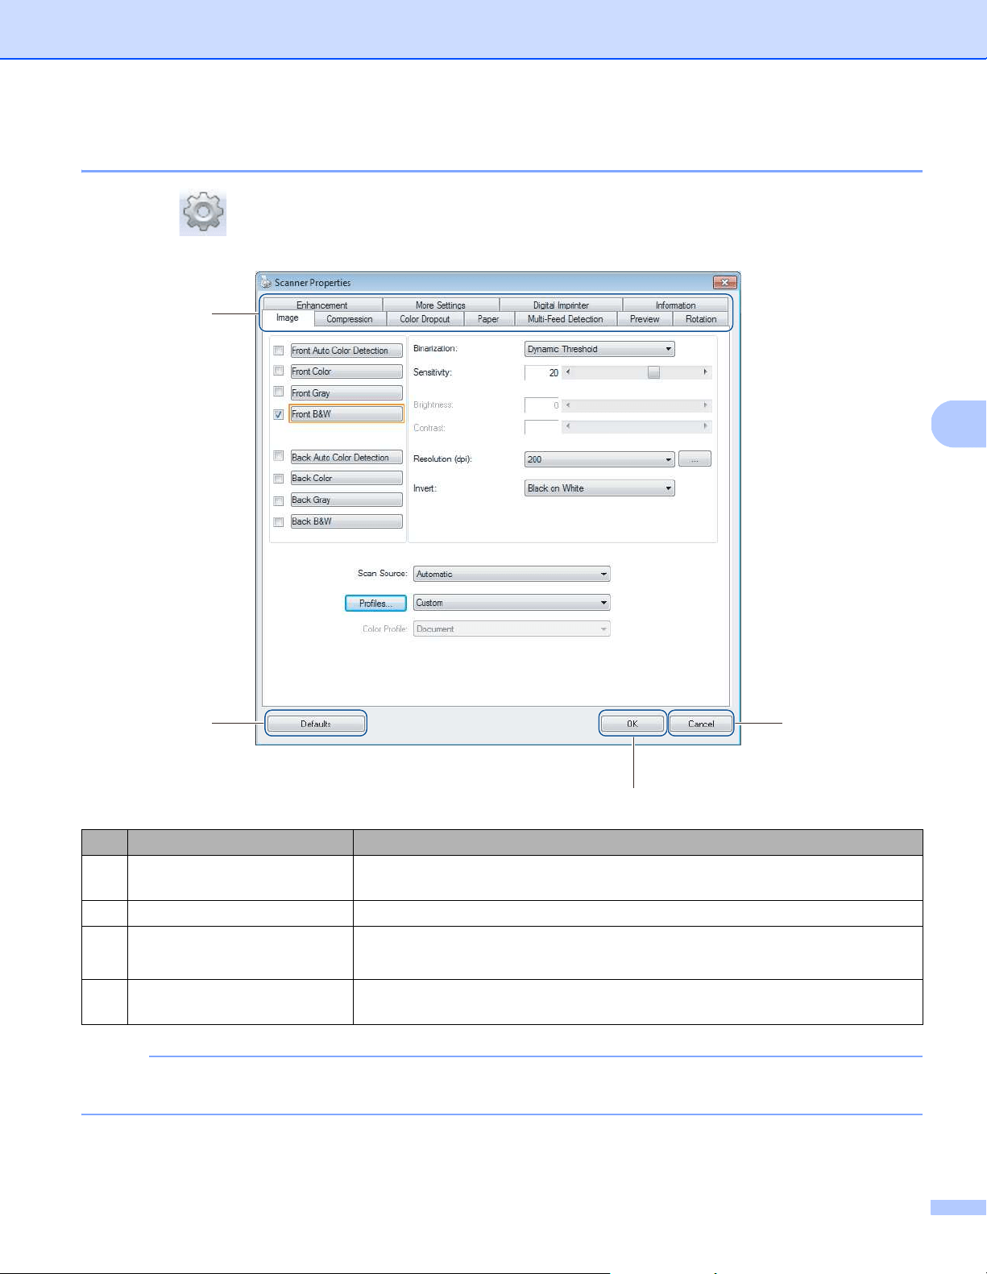
Task: Check the Back Color checkbox
Action: (279, 479)
